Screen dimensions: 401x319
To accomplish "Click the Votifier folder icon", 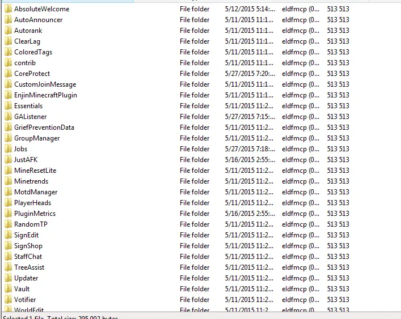I will click(8, 299).
